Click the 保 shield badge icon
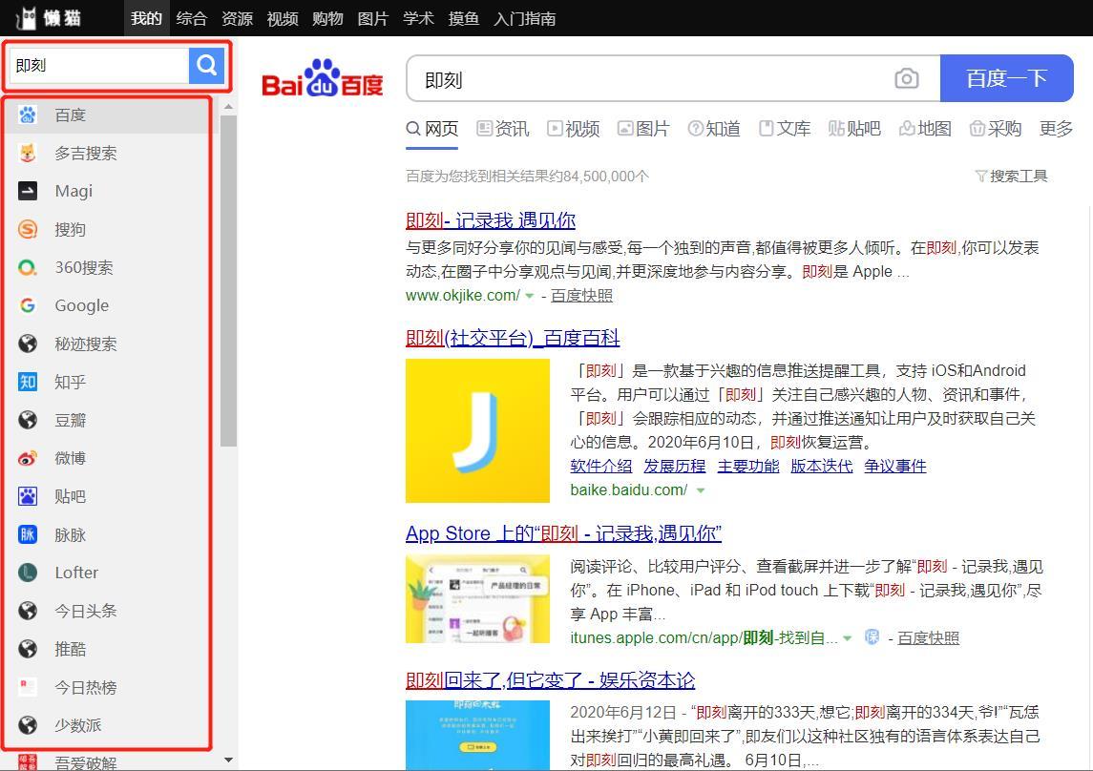Viewport: 1093px width, 771px height. pyautogui.click(x=872, y=637)
